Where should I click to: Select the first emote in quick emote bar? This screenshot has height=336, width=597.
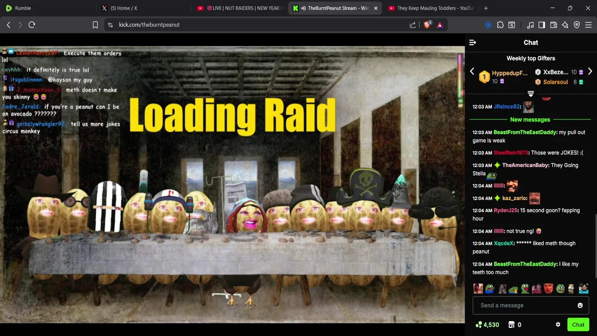[478, 289]
